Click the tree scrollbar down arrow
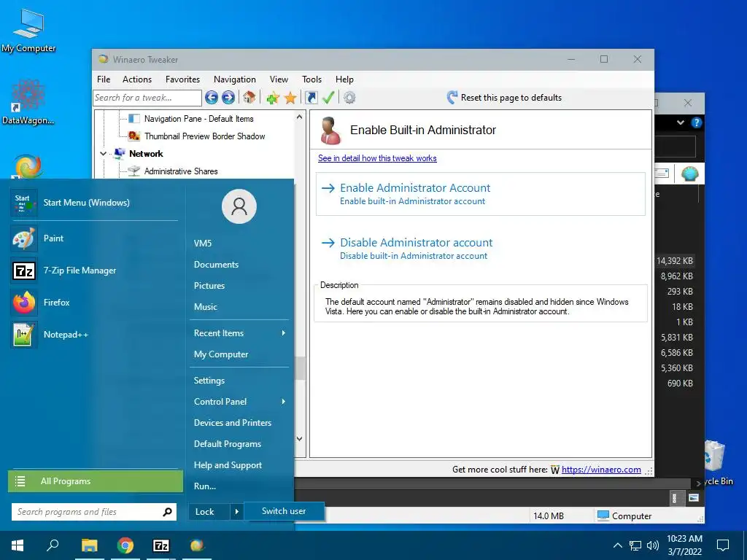Image resolution: width=747 pixels, height=560 pixels. (299, 439)
